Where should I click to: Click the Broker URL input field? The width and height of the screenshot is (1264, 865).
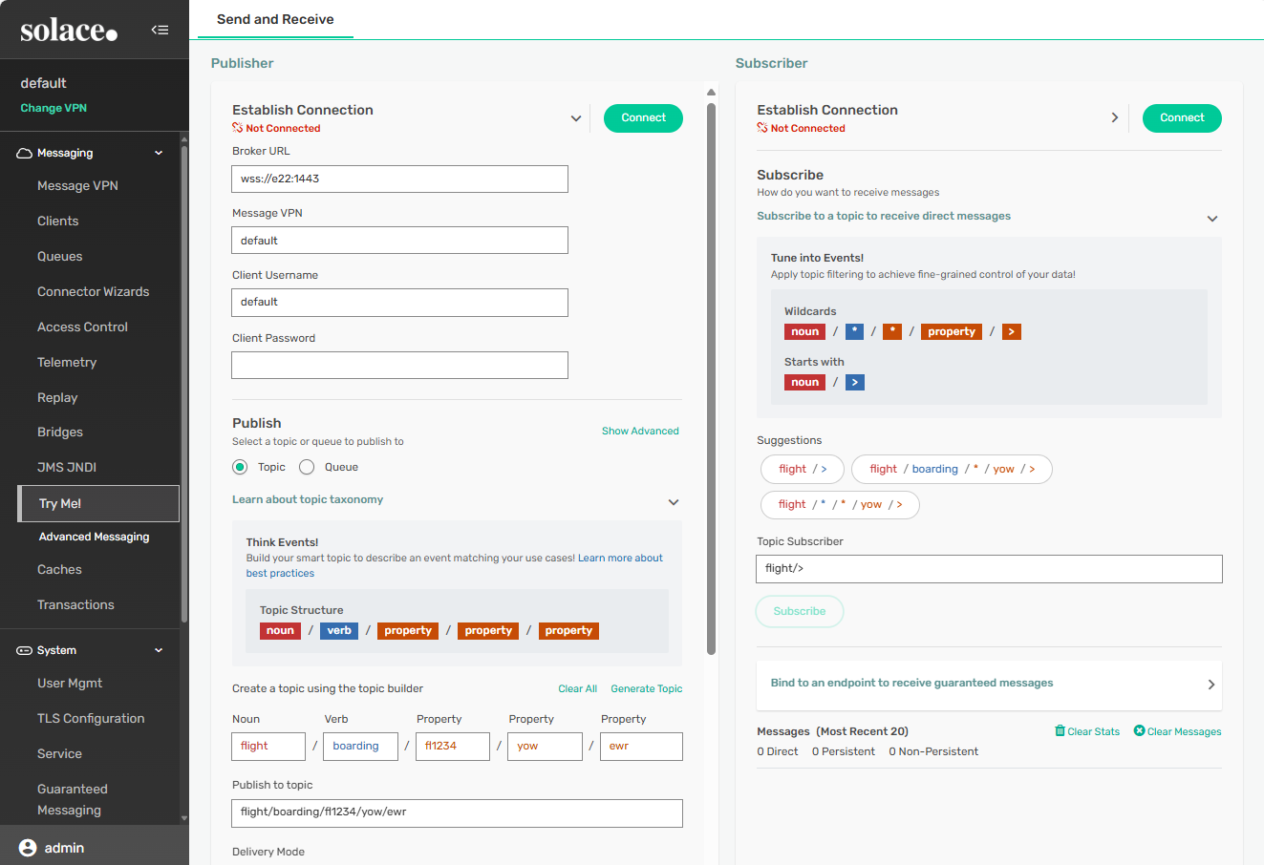399,179
